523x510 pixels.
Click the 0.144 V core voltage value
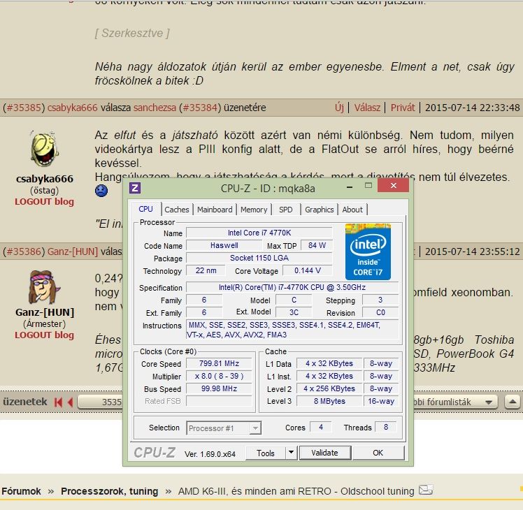[308, 270]
